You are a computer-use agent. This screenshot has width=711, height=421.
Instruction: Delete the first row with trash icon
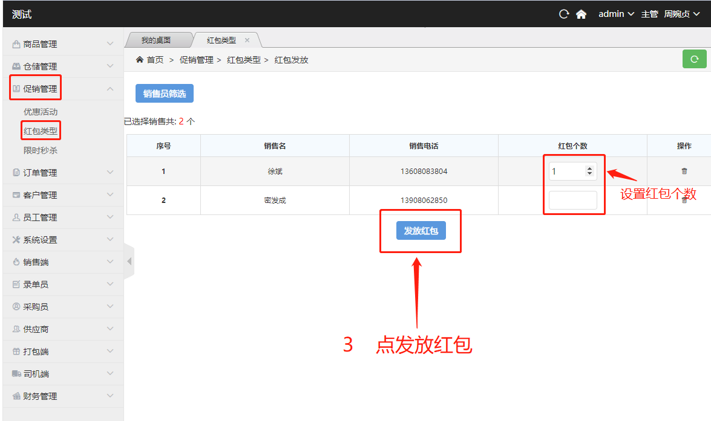(x=684, y=171)
